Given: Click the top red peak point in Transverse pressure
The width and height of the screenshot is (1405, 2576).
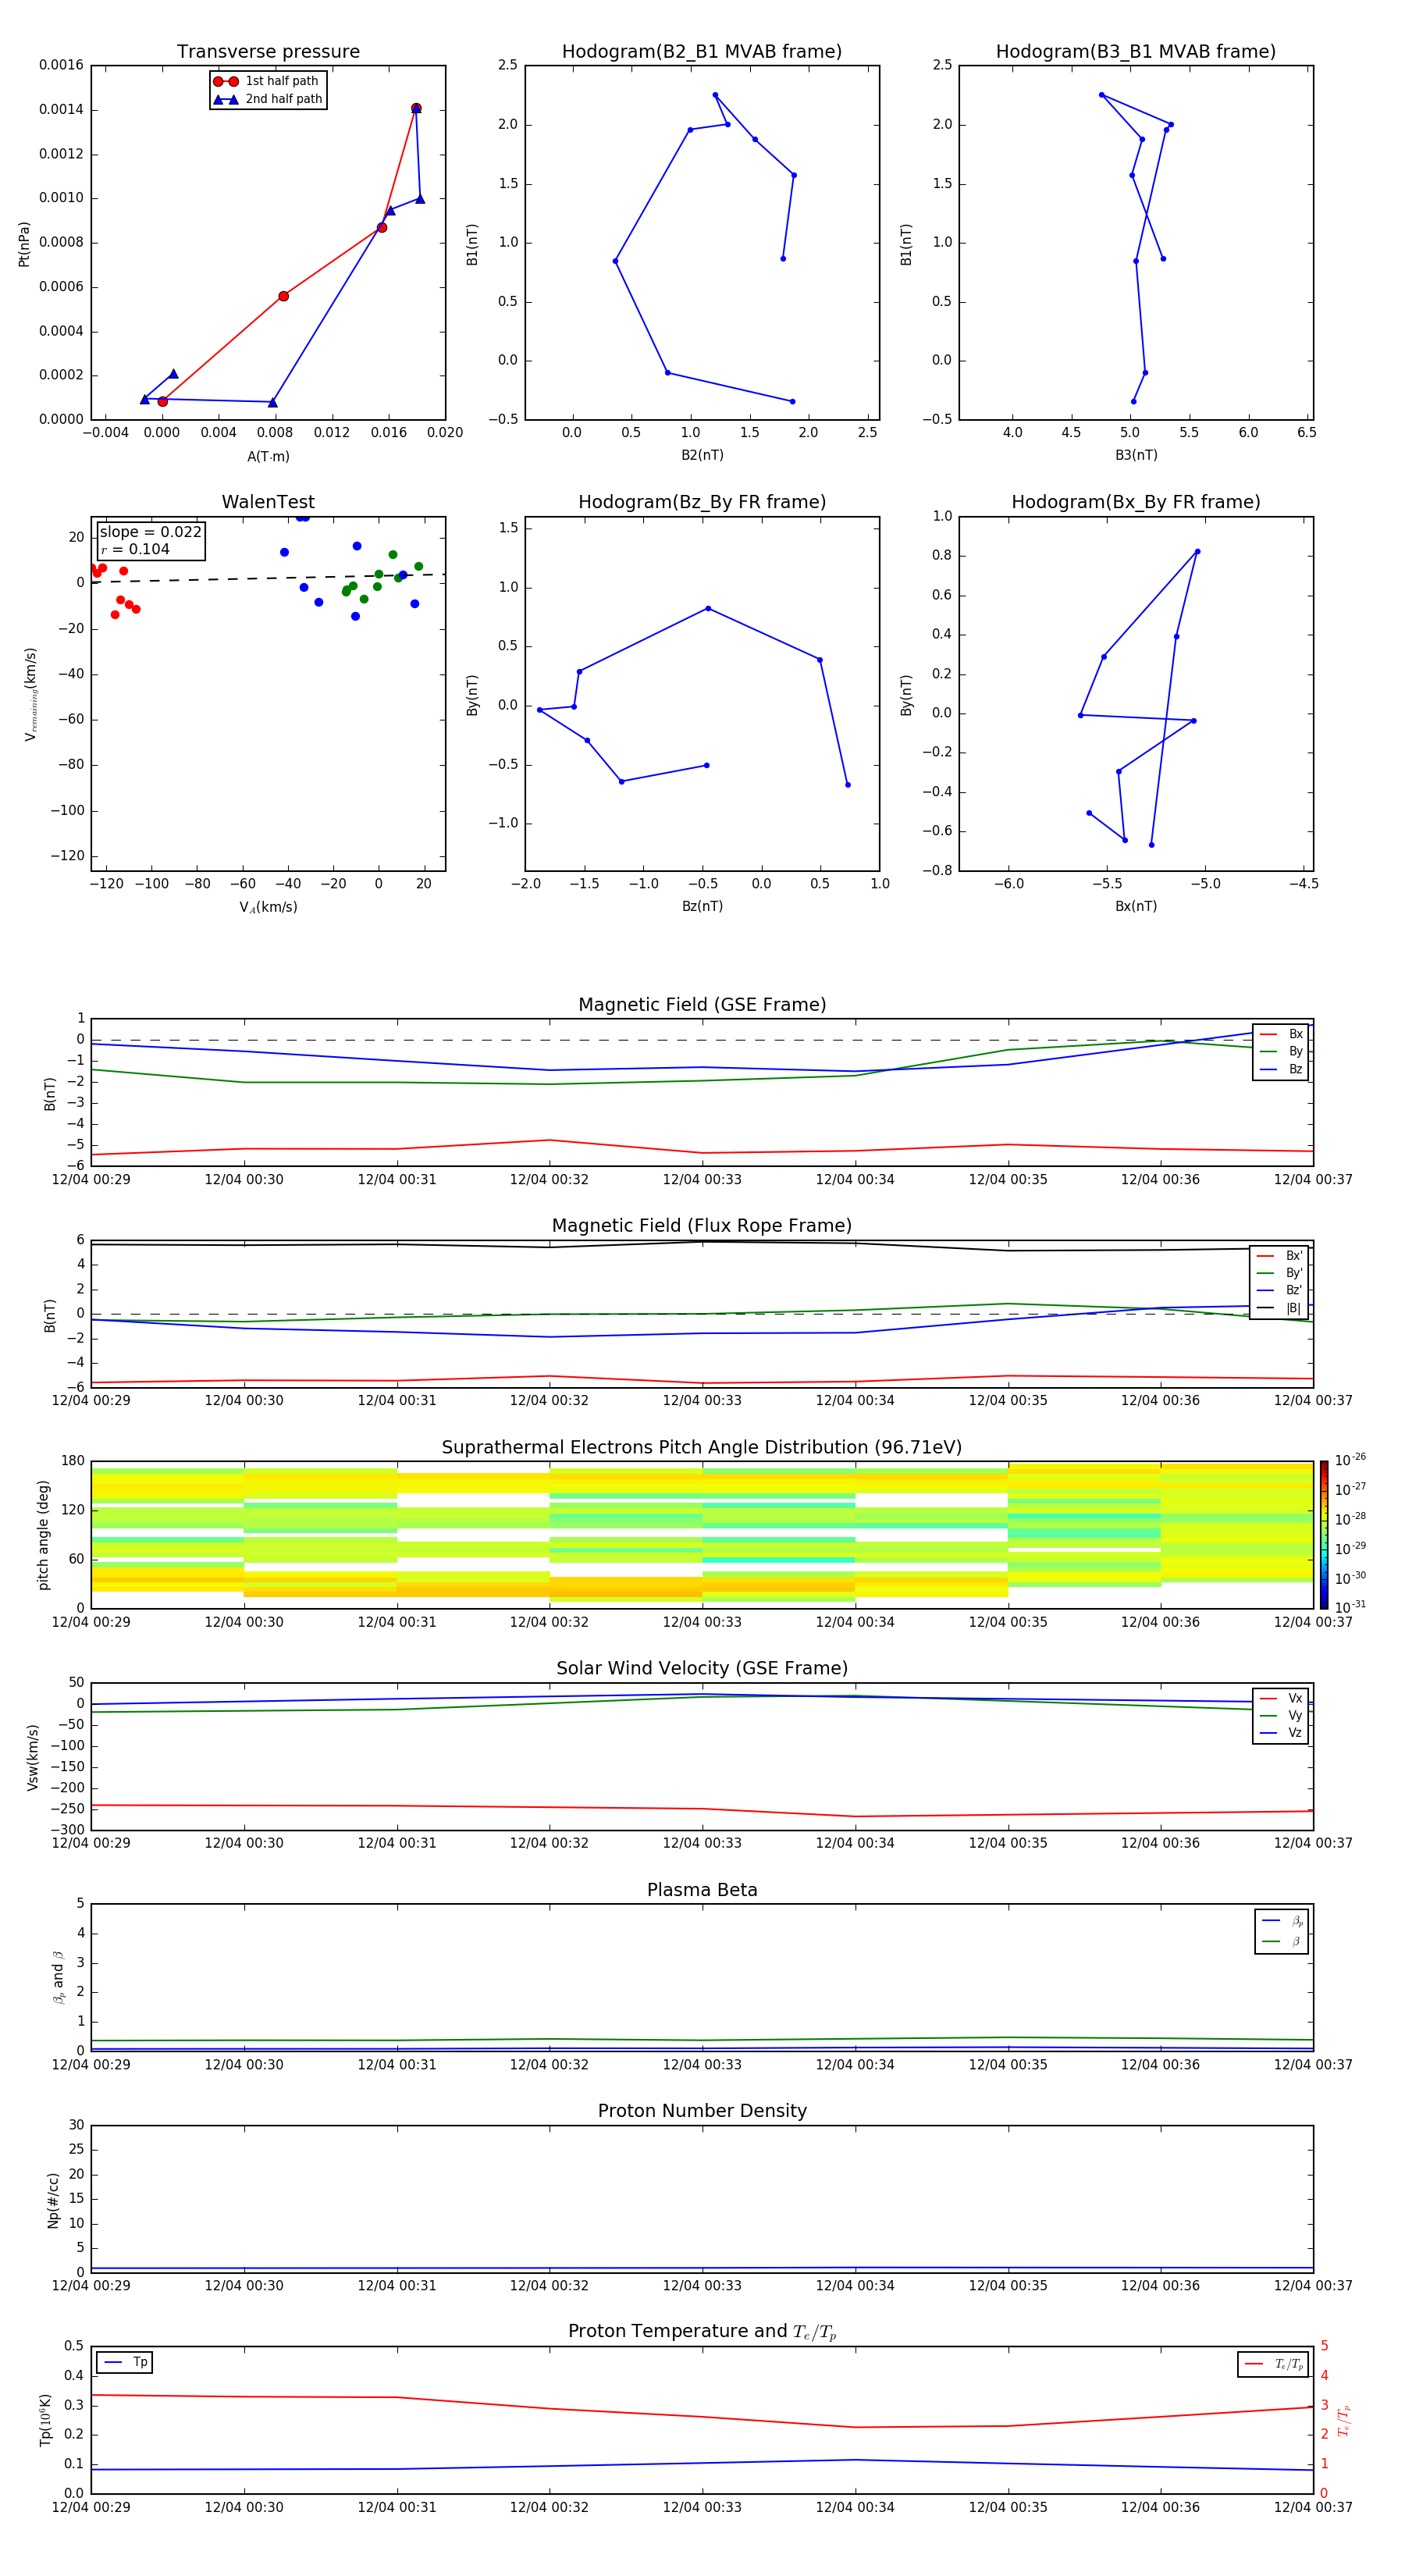Looking at the screenshot, I should point(416,108).
